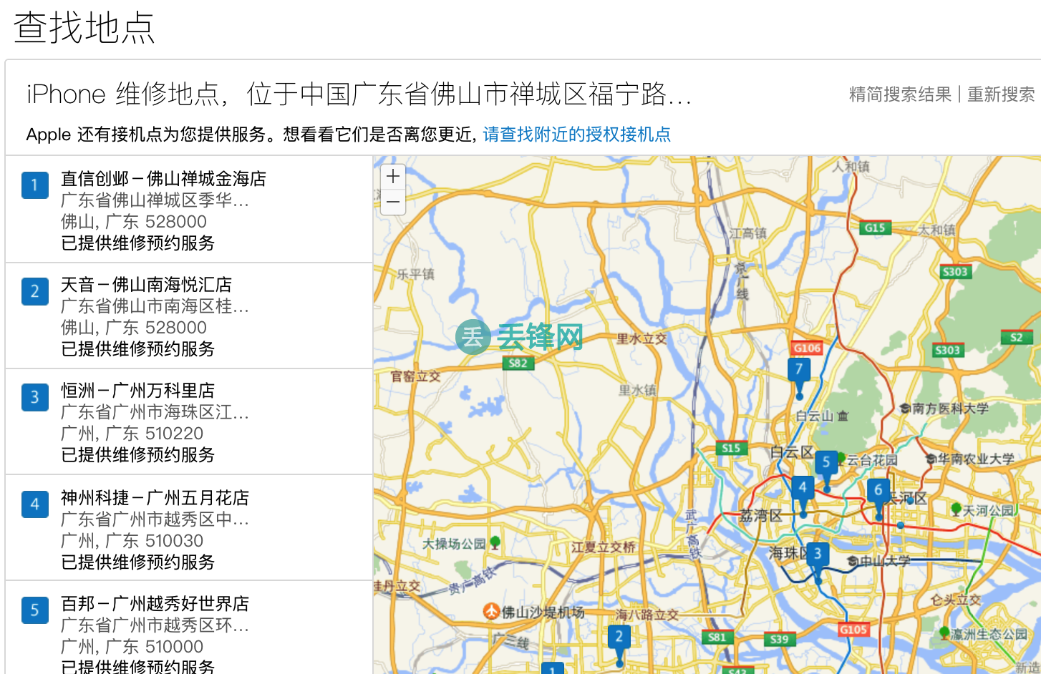Click list badge number 3
1041x674 pixels.
pyautogui.click(x=35, y=397)
